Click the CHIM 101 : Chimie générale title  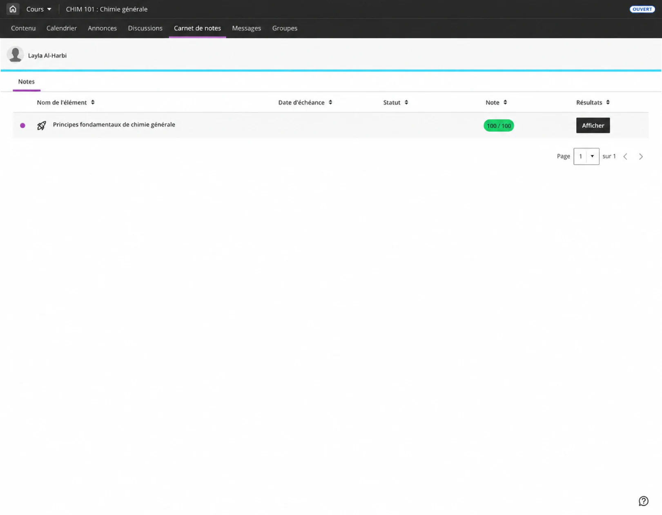pyautogui.click(x=107, y=9)
